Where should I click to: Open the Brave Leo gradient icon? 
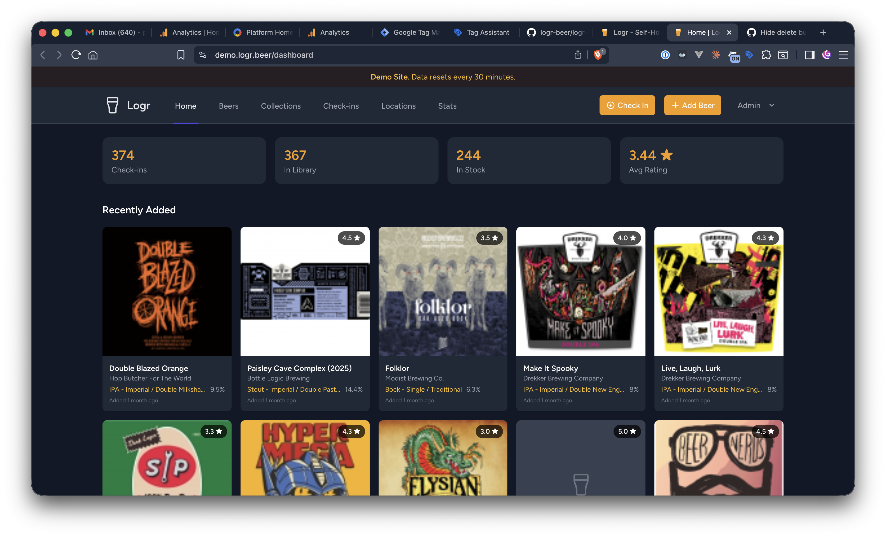coord(826,55)
